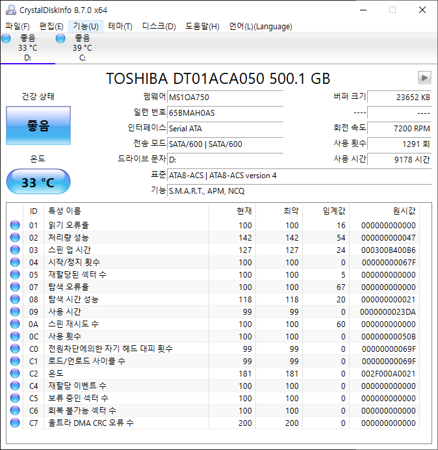The width and height of the screenshot is (438, 450).
Task: Click the 원시값 column header
Action: click(384, 211)
